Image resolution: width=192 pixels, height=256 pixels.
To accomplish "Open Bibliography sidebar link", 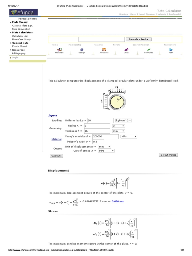I will click(19, 53).
